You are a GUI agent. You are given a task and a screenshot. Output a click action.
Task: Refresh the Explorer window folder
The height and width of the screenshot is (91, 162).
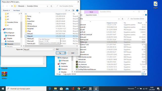123,19
